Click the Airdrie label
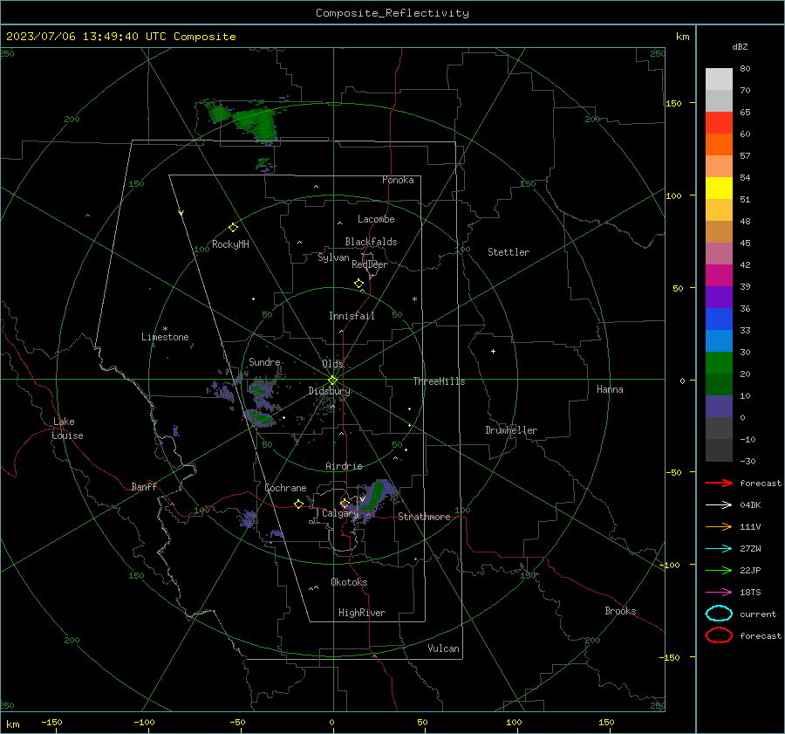The height and width of the screenshot is (734, 785). point(344,466)
